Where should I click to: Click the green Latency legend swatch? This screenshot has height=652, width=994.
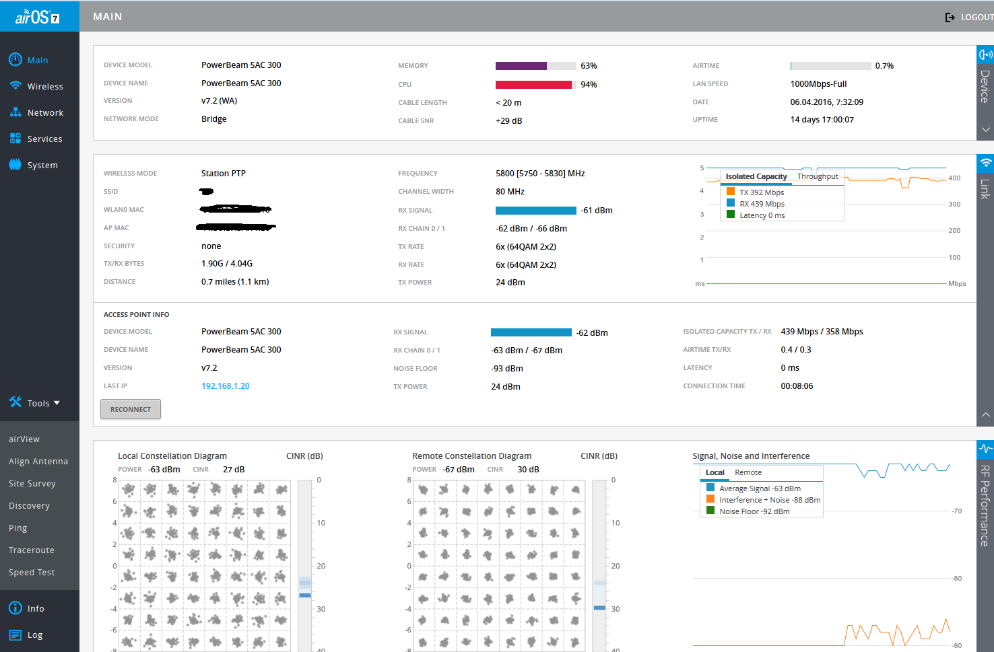(731, 215)
